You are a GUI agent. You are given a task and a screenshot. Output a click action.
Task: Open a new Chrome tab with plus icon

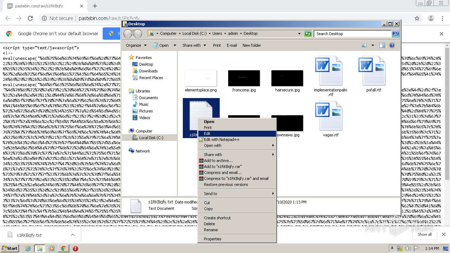tap(95, 6)
